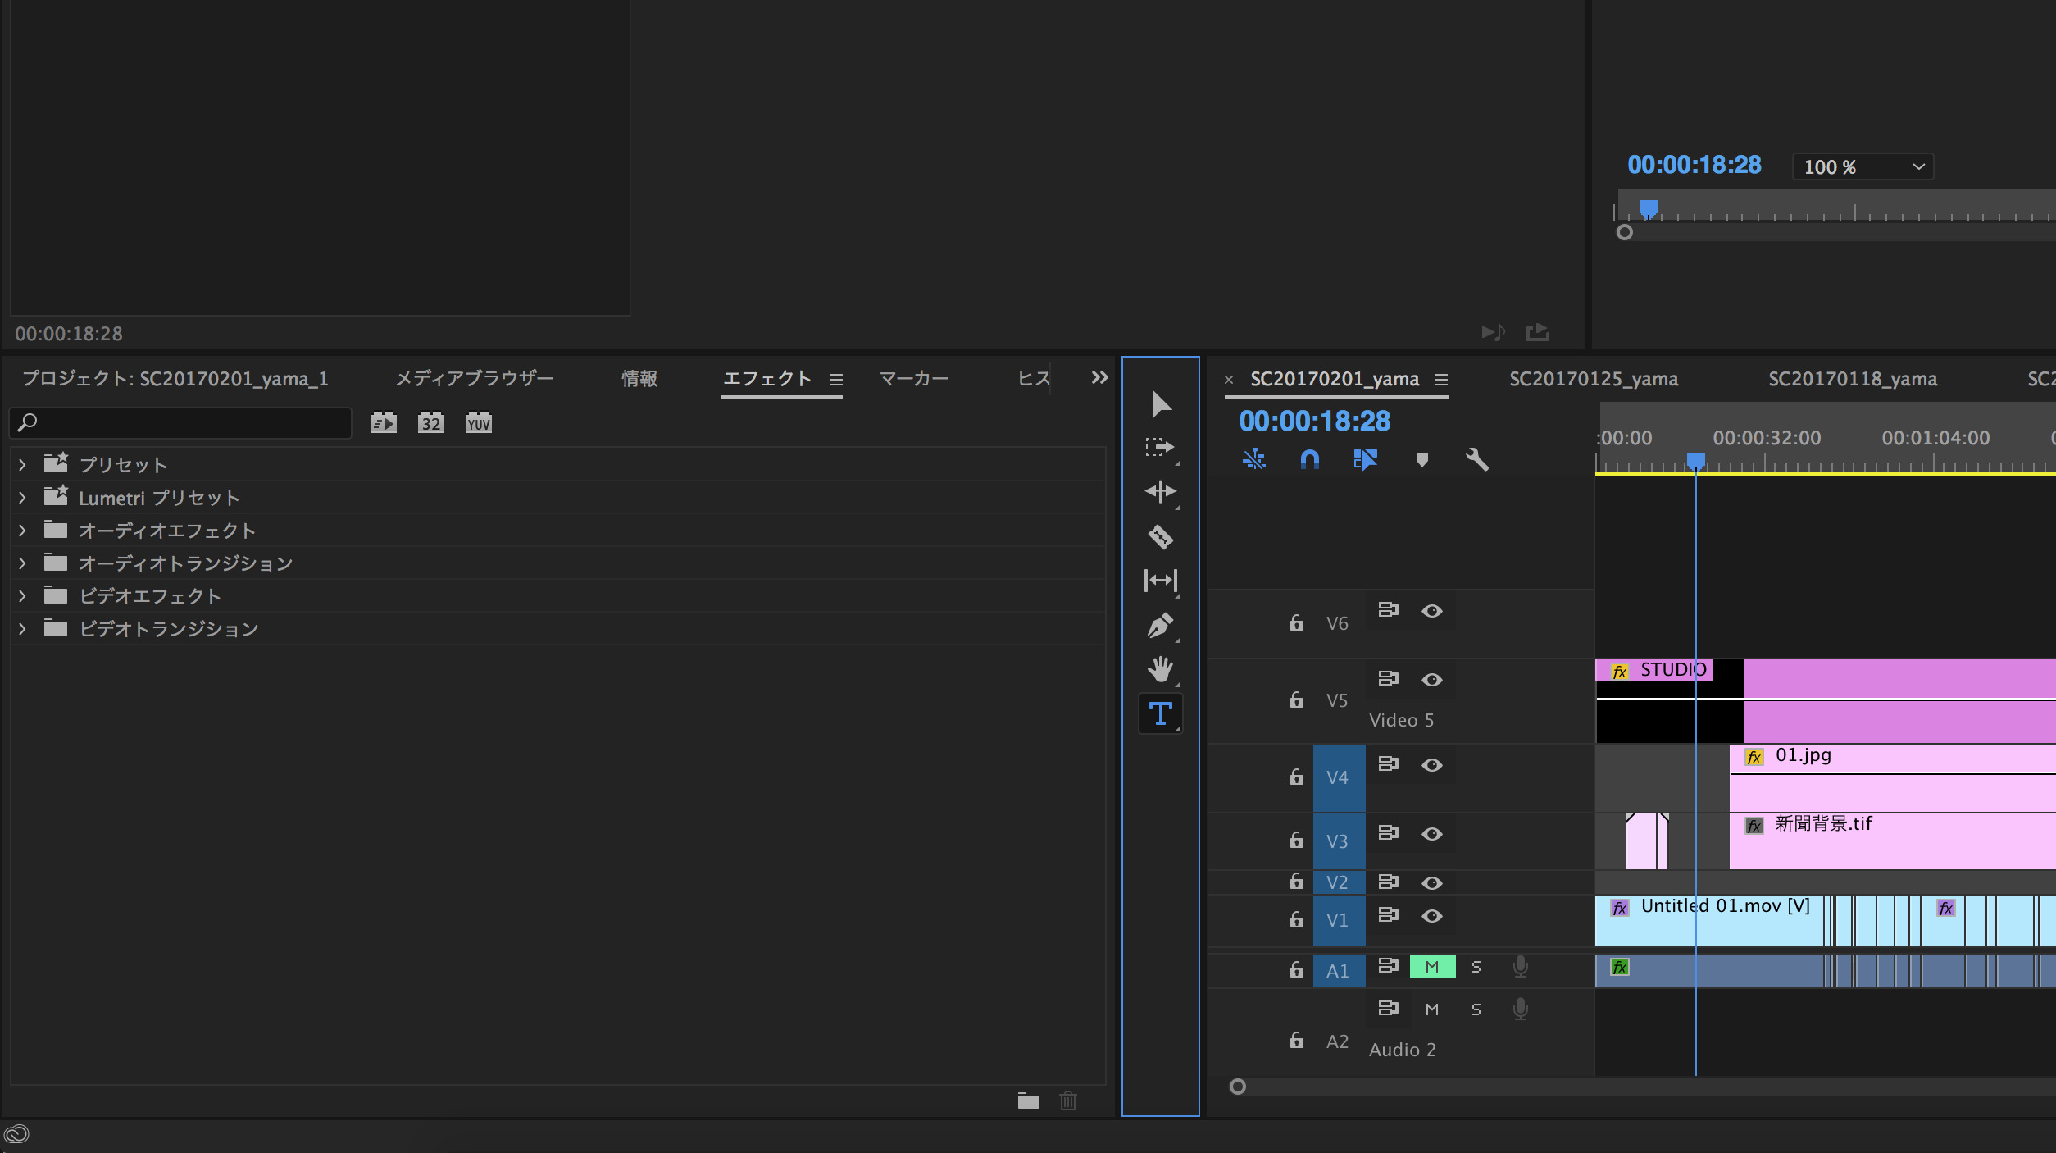The image size is (2056, 1153).
Task: Open the SC20170201_yama sequence panel menu
Action: 1440,380
